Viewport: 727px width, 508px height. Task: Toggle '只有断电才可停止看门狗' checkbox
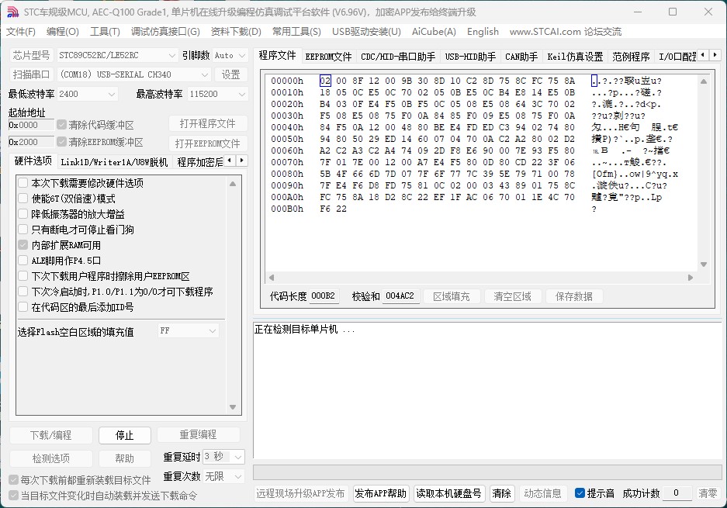point(23,229)
